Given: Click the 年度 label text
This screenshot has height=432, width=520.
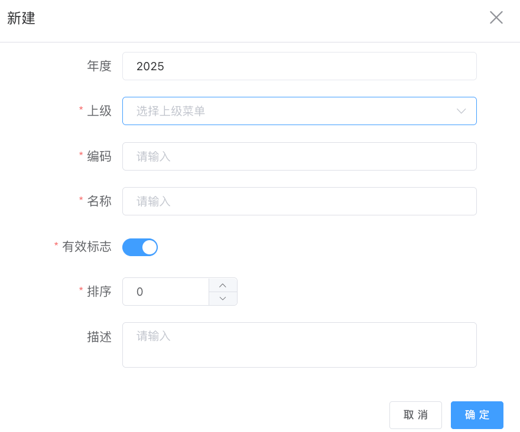Looking at the screenshot, I should 99,66.
